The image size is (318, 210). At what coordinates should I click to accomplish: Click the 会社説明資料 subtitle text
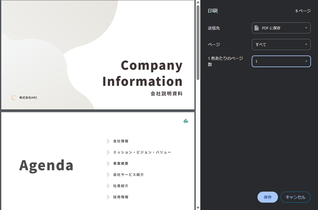[167, 94]
